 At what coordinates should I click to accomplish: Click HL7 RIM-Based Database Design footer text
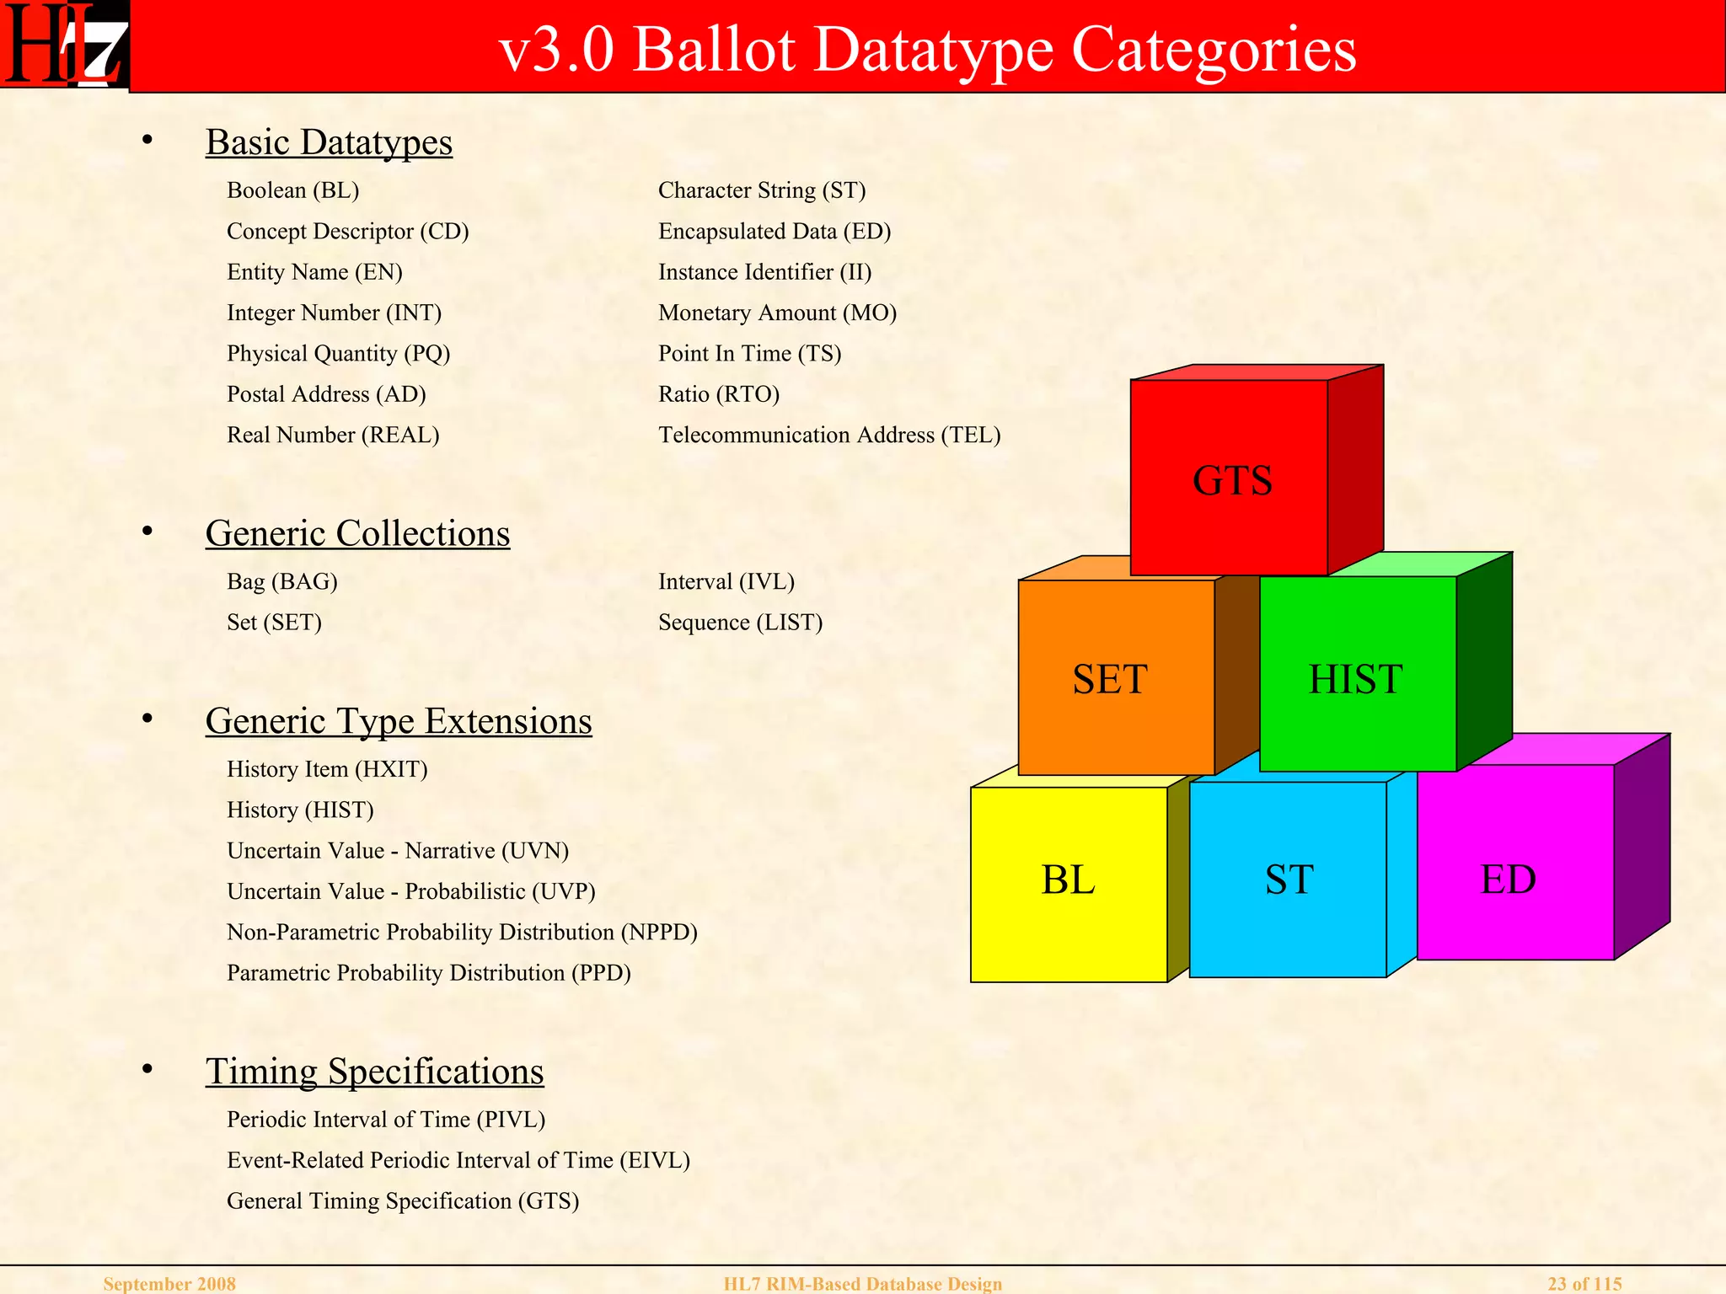point(862,1284)
